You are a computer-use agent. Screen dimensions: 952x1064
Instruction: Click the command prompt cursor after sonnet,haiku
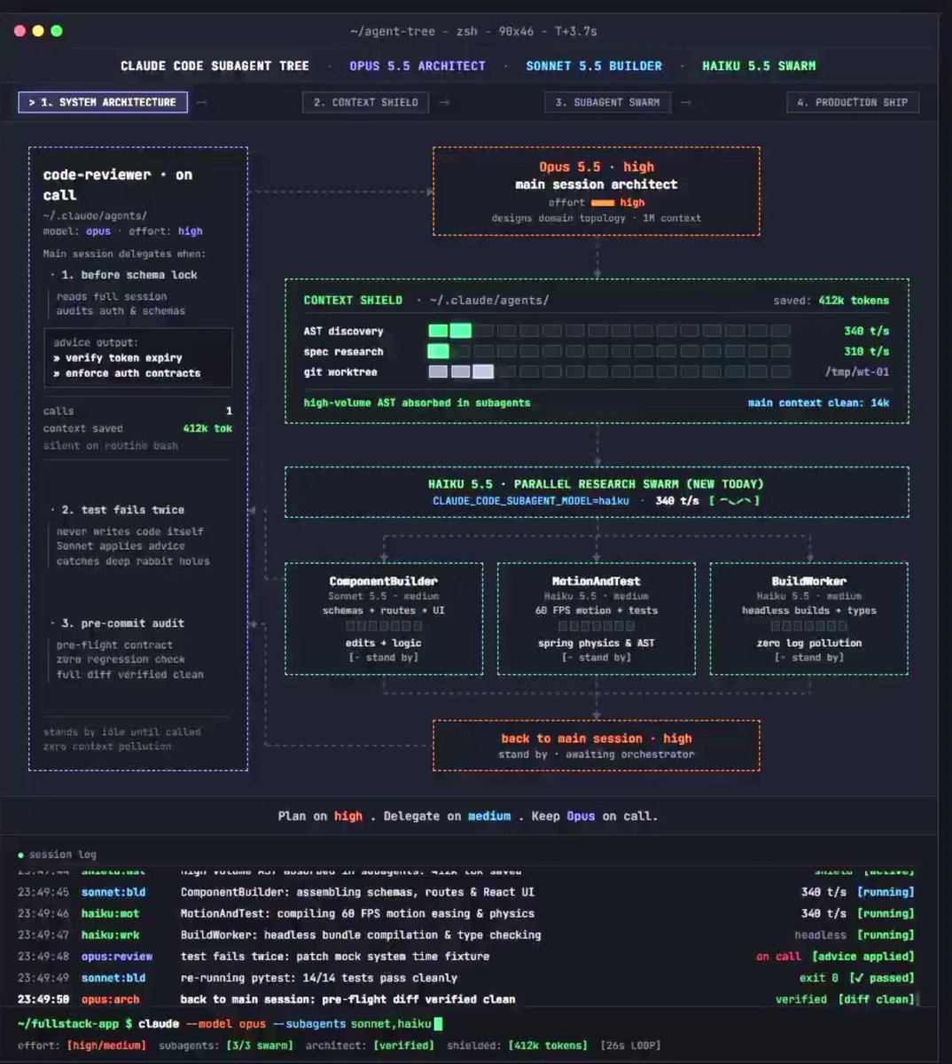point(437,1024)
